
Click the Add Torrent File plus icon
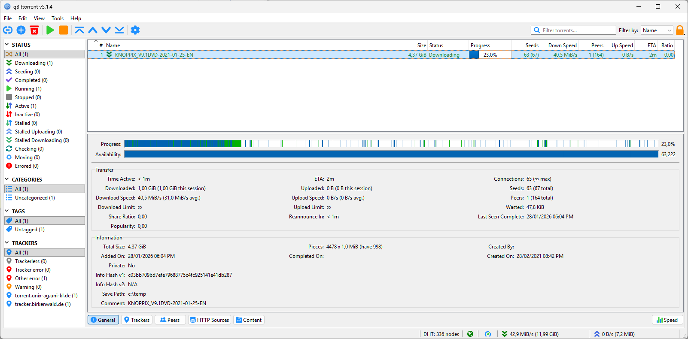[x=21, y=30]
